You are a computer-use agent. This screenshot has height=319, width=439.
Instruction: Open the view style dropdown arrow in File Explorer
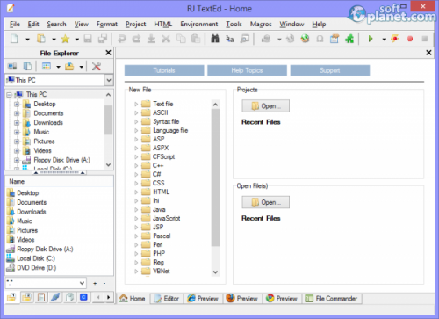pos(58,67)
